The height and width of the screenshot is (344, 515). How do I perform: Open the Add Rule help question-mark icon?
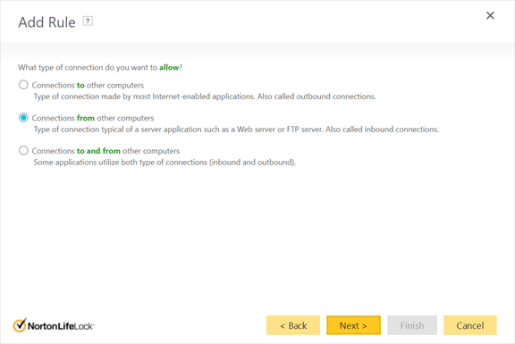(88, 21)
